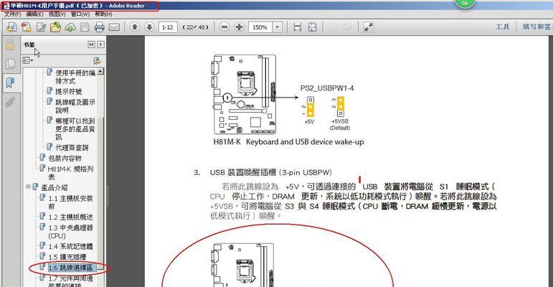The height and width of the screenshot is (287, 553).
Task: Click the +5VSB (Default) jumper label
Action: click(340, 124)
